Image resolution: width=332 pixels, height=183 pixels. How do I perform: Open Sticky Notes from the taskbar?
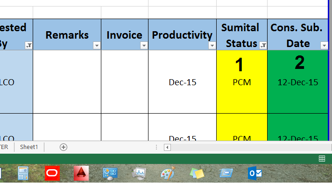(x=197, y=174)
